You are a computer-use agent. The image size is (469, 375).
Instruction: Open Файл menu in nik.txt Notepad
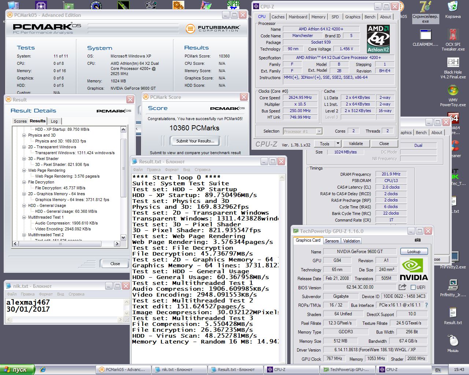click(12, 294)
